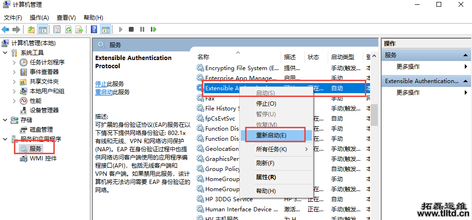The height and width of the screenshot is (220, 472).
Task: Click the Export List toolbar icon
Action: (x=79, y=29)
